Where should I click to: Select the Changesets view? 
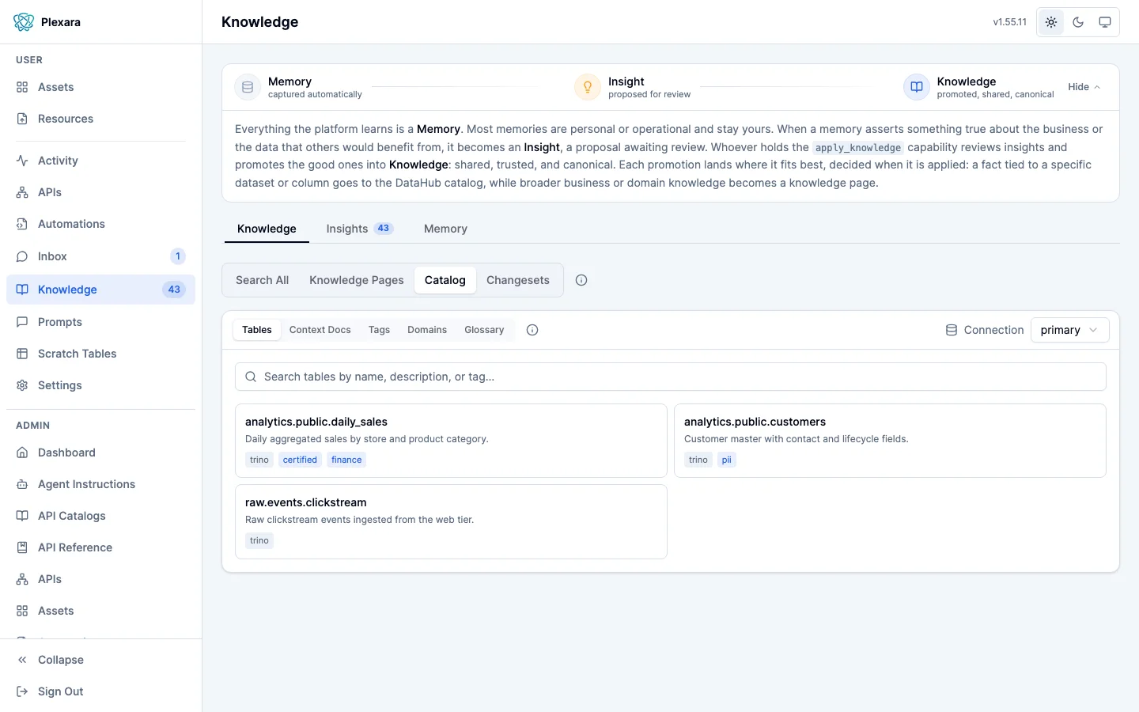(518, 280)
